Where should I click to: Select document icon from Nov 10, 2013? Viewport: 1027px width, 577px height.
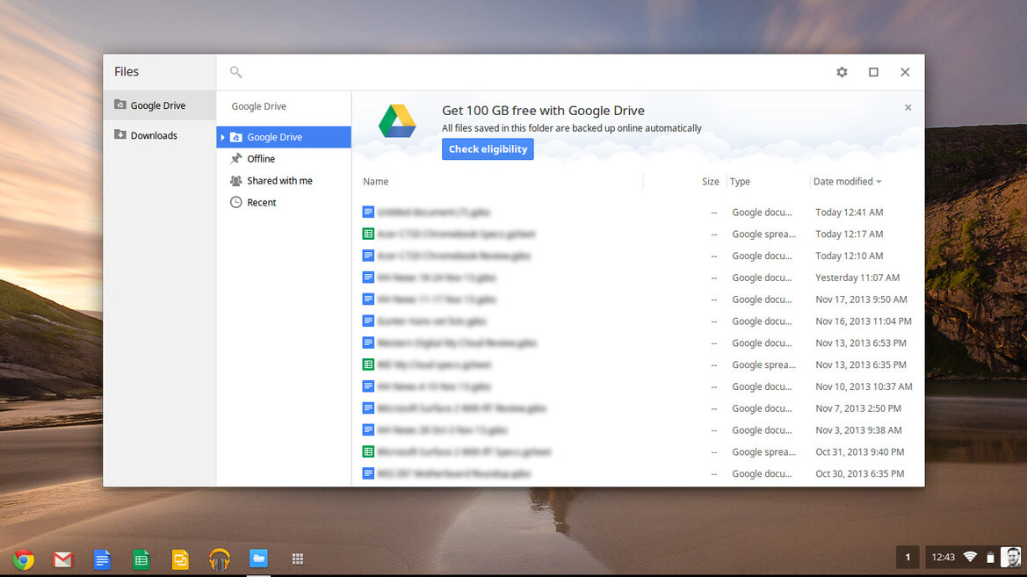pyautogui.click(x=368, y=386)
